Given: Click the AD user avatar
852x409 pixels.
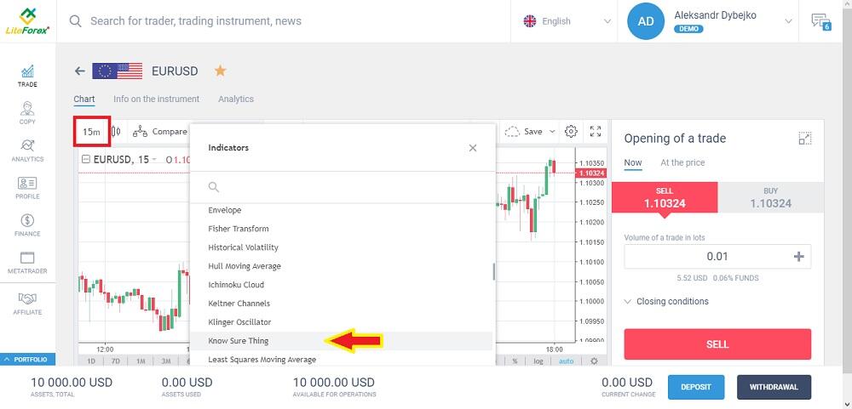Looking at the screenshot, I should click(x=646, y=21).
